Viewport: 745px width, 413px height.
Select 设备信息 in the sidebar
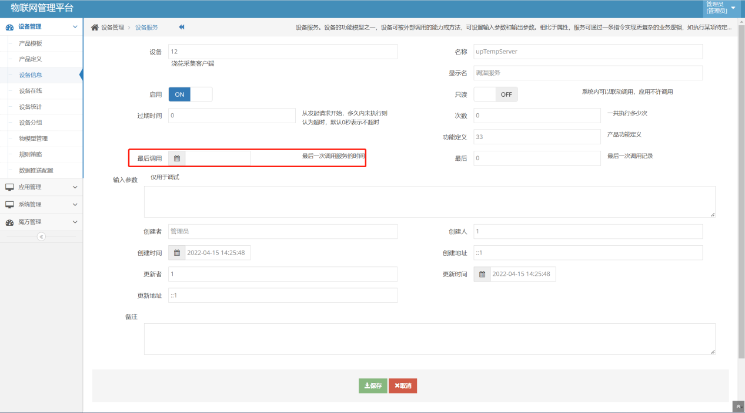[x=31, y=75]
